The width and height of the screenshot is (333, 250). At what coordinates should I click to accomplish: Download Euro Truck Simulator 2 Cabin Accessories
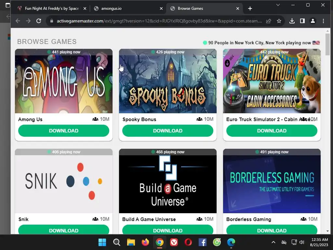click(272, 131)
